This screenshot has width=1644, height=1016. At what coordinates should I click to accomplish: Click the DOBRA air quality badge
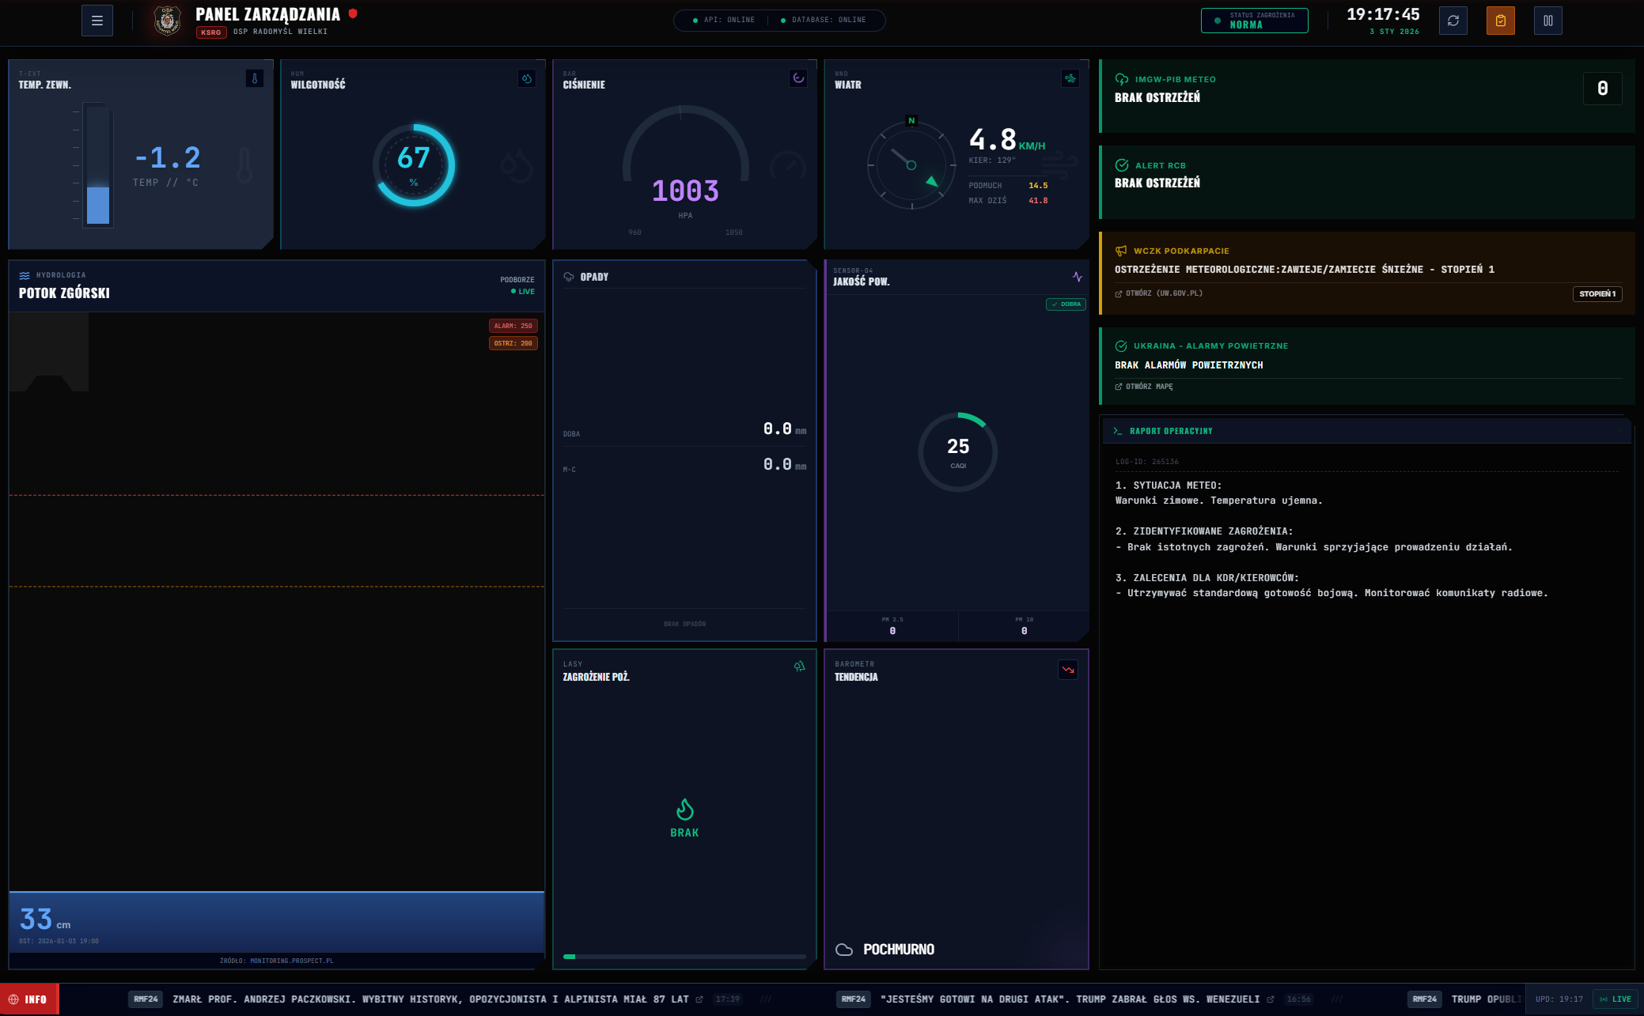click(1066, 304)
